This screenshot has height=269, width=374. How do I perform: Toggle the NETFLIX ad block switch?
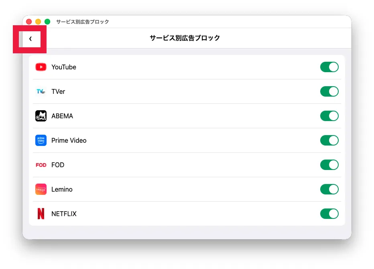[329, 214]
